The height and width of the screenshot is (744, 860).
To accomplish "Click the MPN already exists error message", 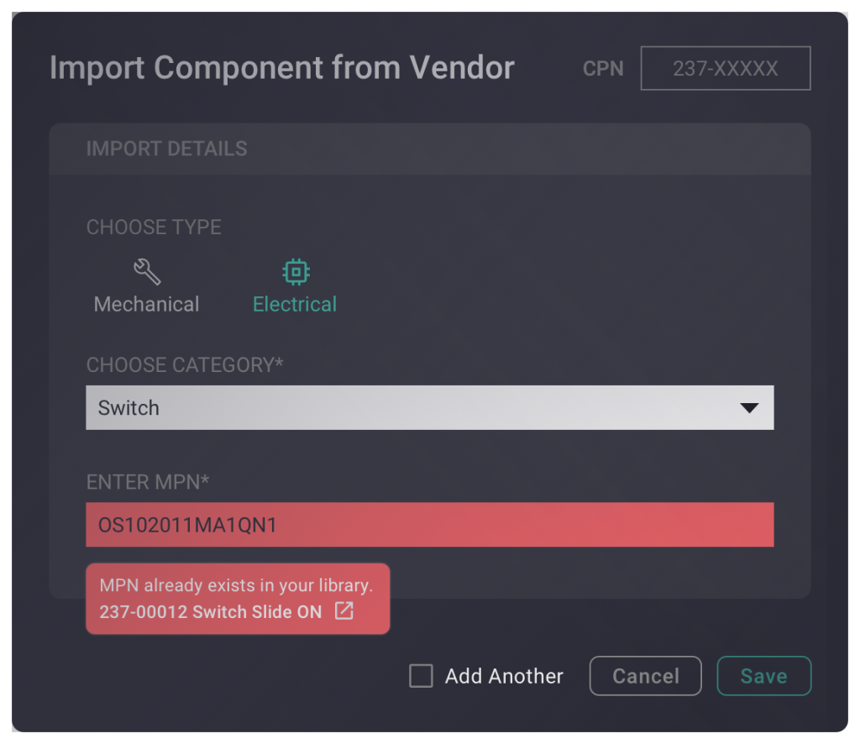I will click(x=236, y=585).
